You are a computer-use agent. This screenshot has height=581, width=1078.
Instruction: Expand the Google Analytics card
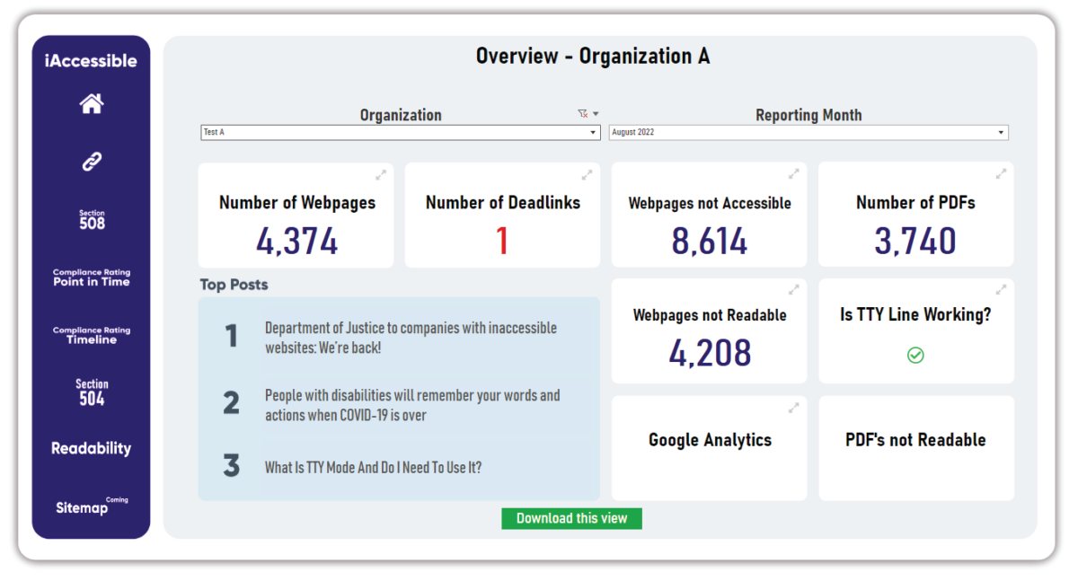pos(793,408)
